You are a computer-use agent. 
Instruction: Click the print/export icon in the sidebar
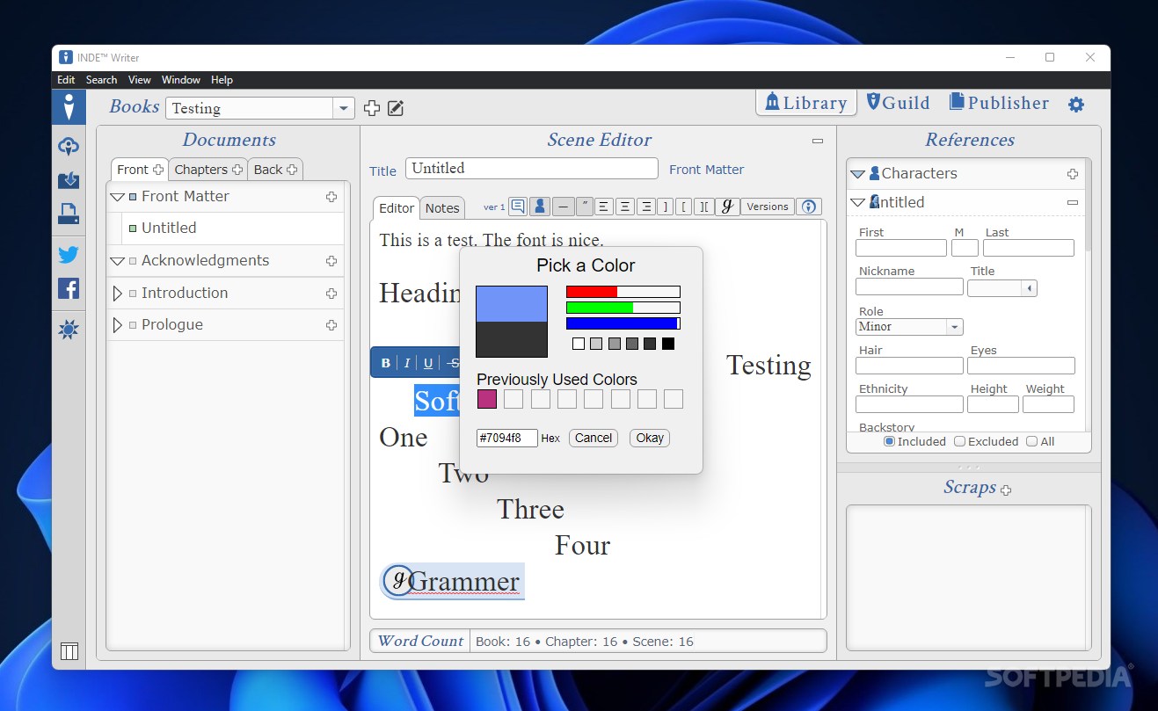click(x=69, y=214)
